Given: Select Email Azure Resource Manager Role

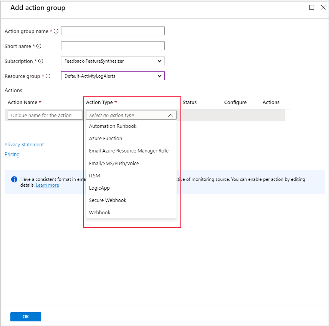Looking at the screenshot, I should (129, 151).
